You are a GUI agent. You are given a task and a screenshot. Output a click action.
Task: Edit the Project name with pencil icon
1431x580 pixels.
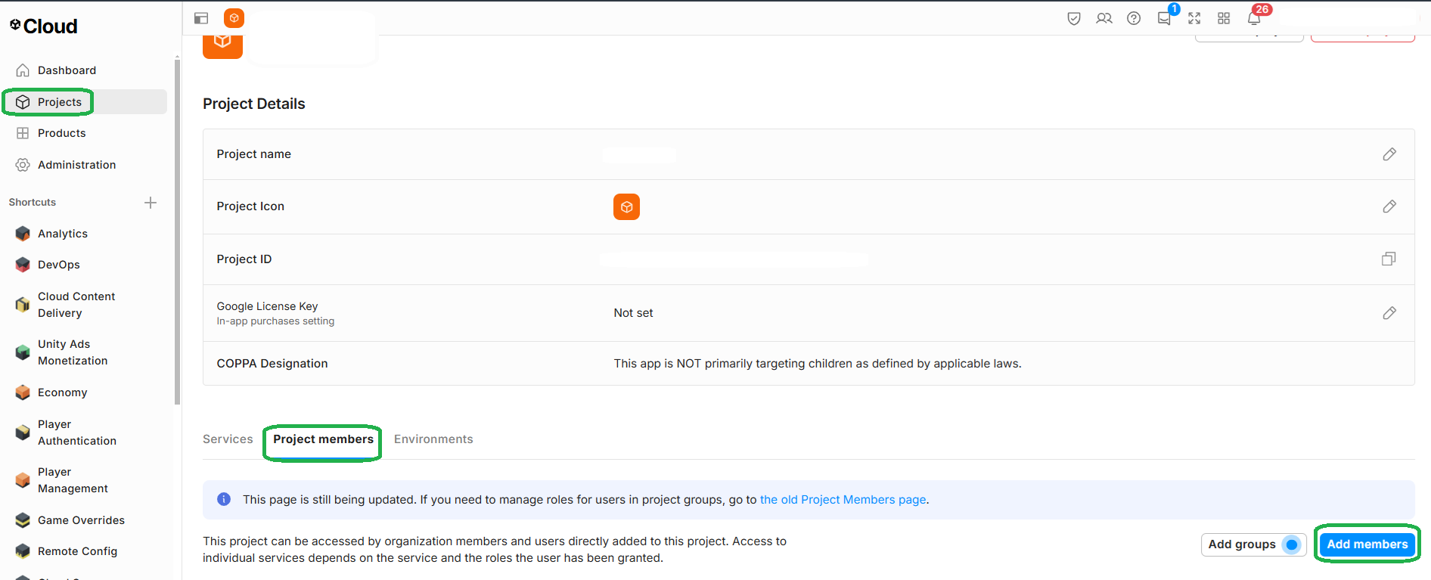tap(1389, 154)
